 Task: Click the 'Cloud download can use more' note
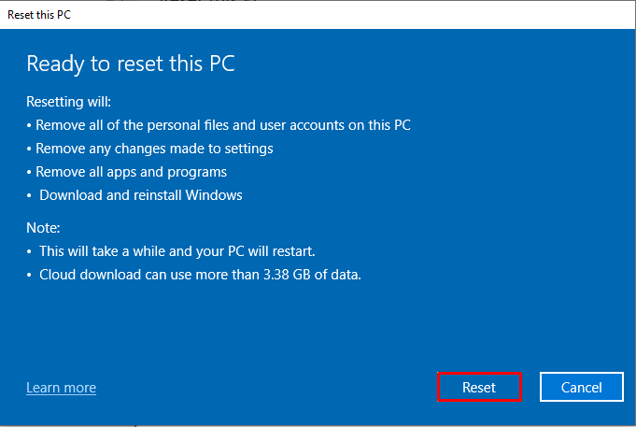(x=200, y=275)
